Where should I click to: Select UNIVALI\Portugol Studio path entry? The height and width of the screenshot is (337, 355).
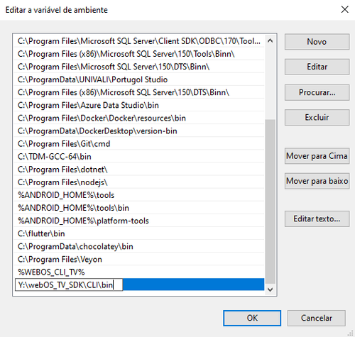click(139, 79)
